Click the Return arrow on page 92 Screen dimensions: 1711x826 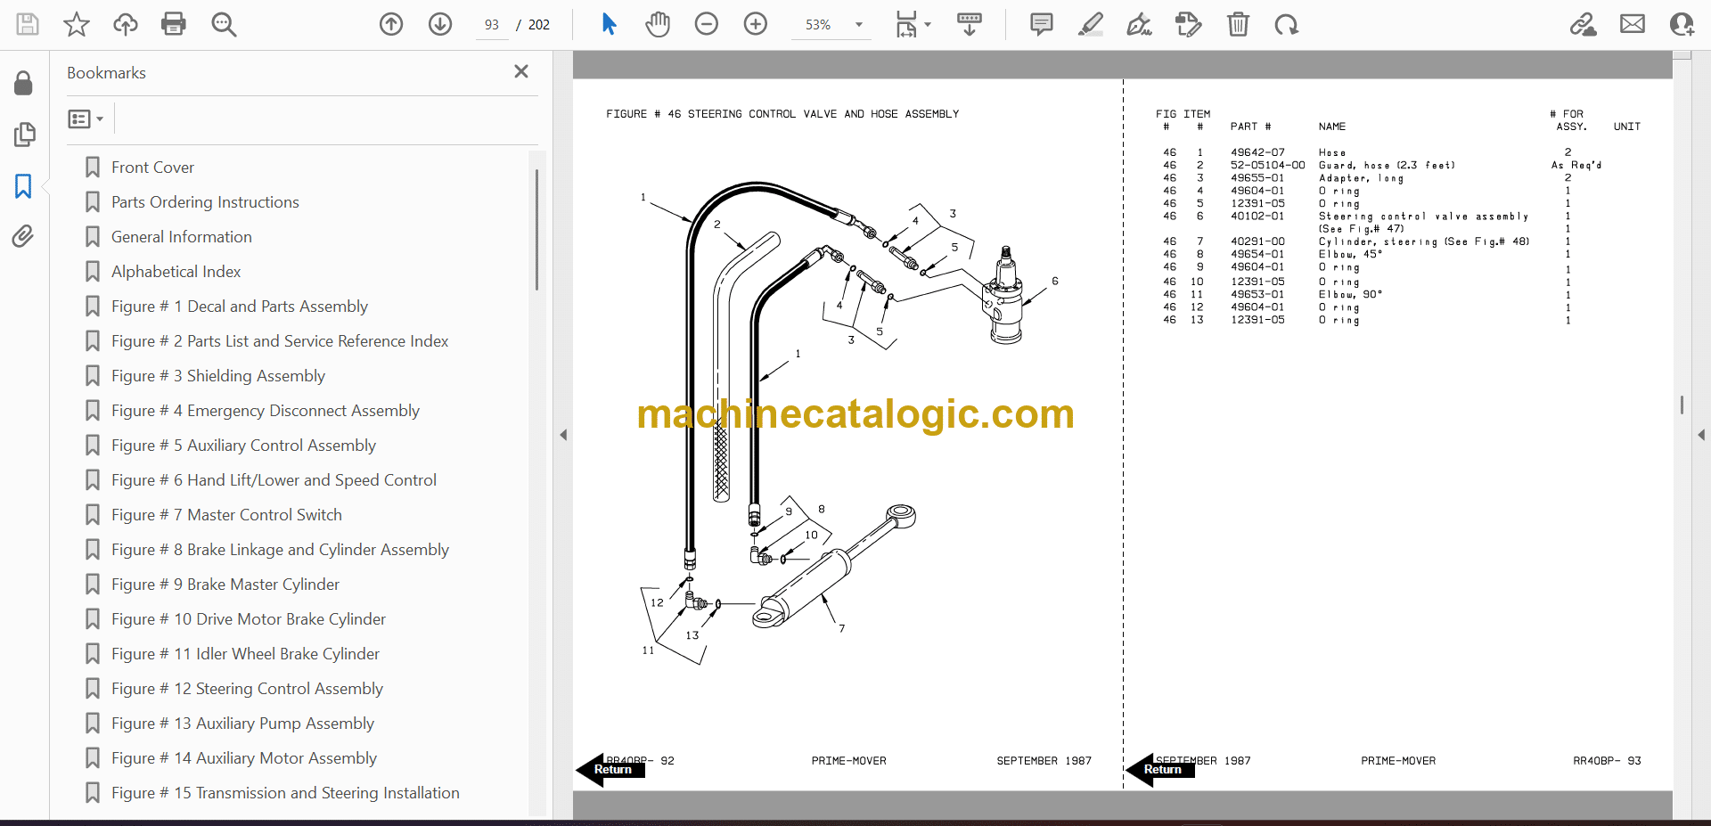click(x=611, y=769)
